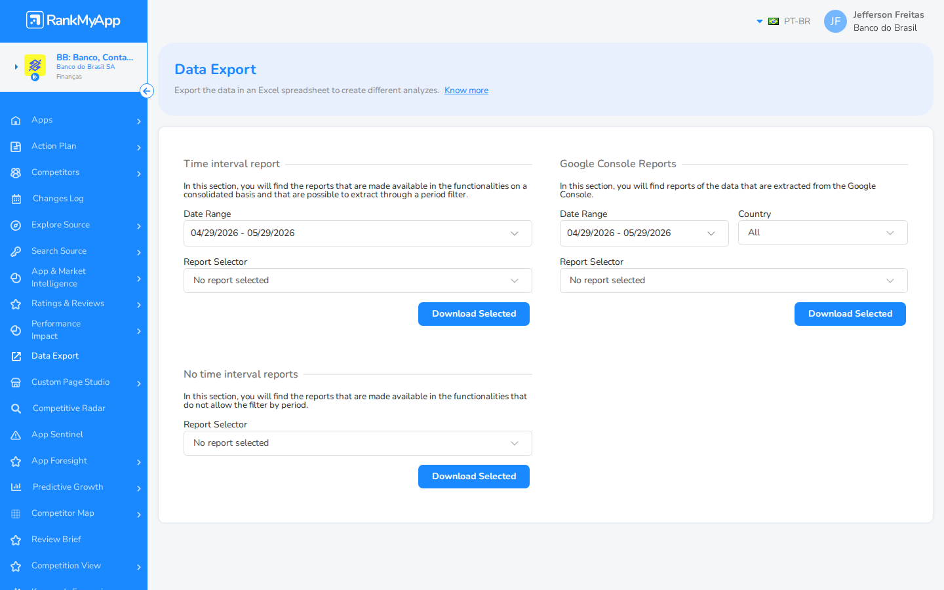Click the BB Banco app thumbnail icon
This screenshot has width=944, height=590.
click(x=35, y=66)
